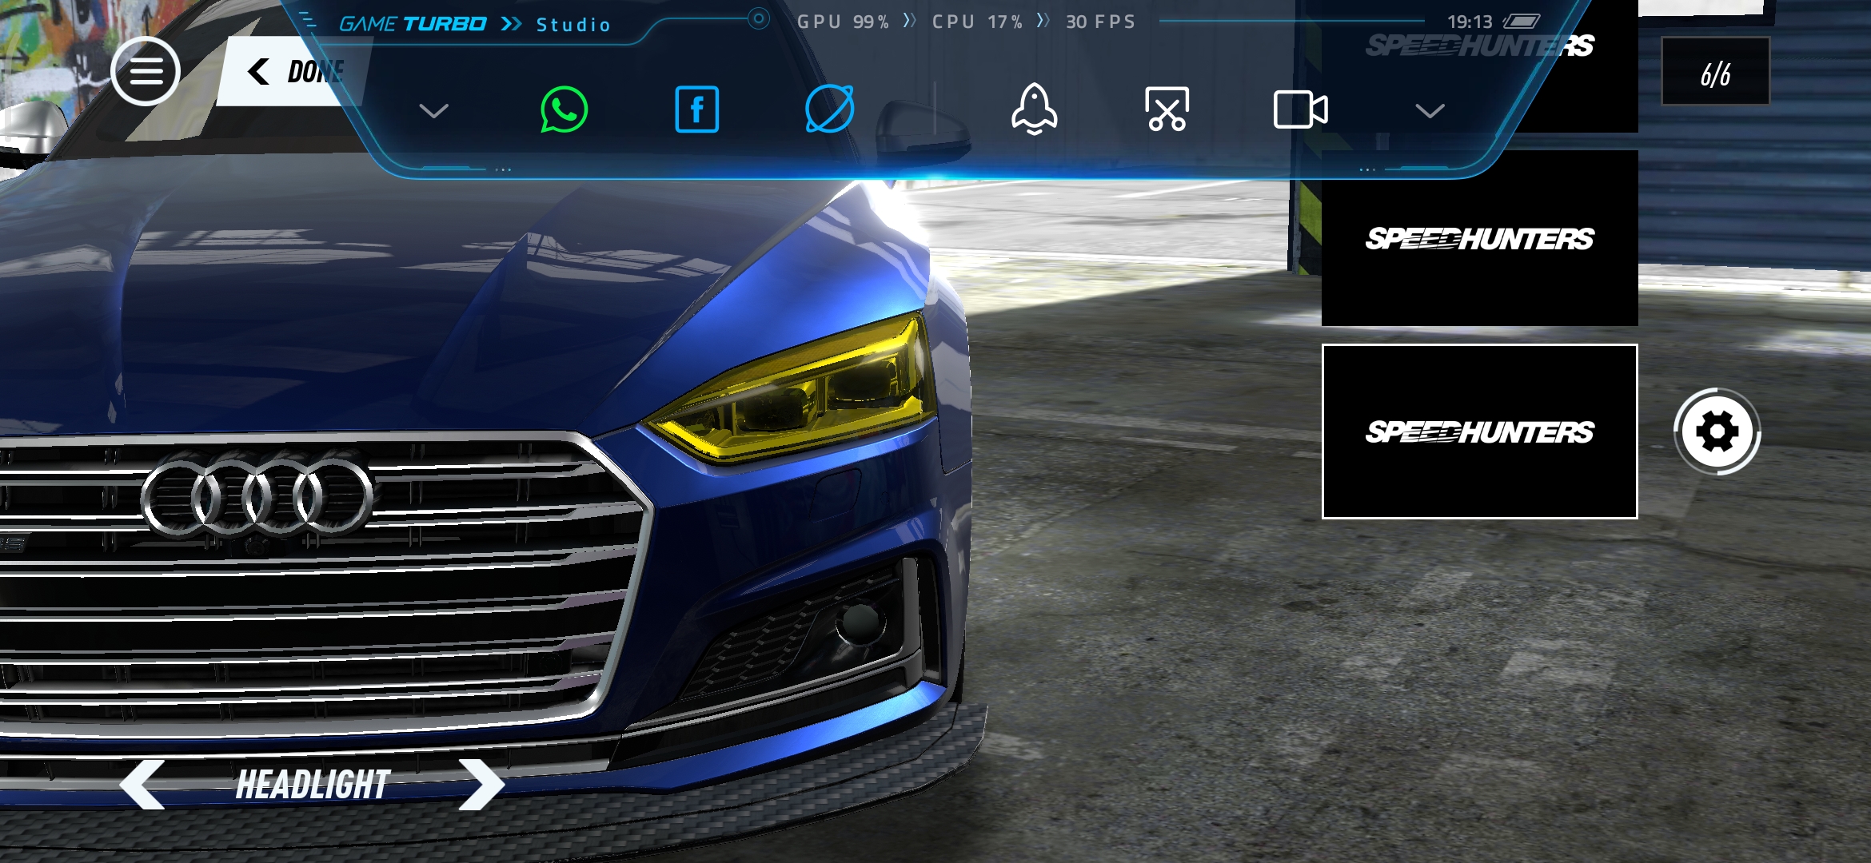1871x863 pixels.
Task: Click the 30 FPS indicator
Action: [1100, 22]
